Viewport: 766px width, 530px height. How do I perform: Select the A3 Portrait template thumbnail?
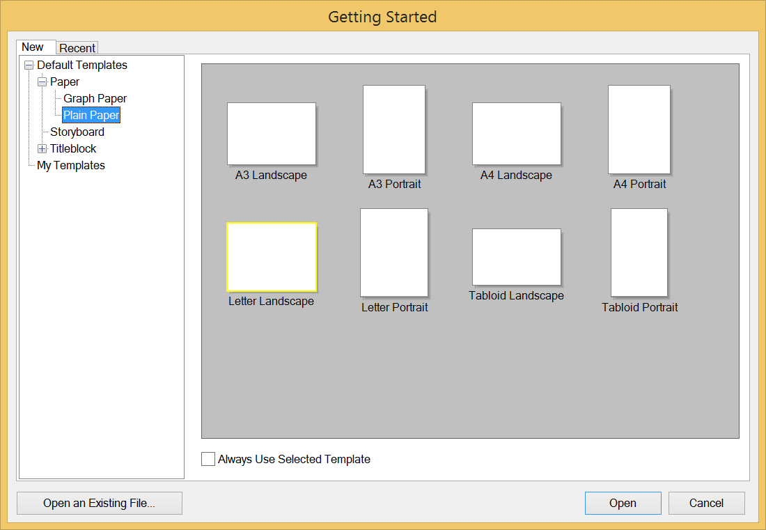click(x=394, y=130)
